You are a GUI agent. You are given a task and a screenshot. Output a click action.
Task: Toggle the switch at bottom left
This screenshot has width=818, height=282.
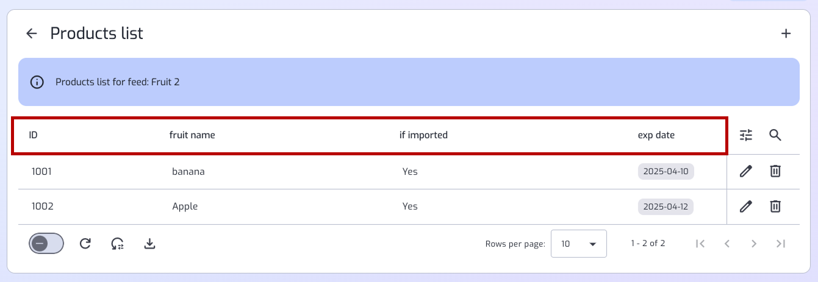pyautogui.click(x=46, y=244)
